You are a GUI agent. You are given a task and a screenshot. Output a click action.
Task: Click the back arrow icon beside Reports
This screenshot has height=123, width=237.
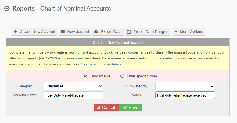pyautogui.click(x=7, y=9)
